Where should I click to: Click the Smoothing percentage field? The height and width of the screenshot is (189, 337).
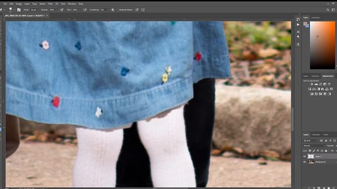click(103, 10)
